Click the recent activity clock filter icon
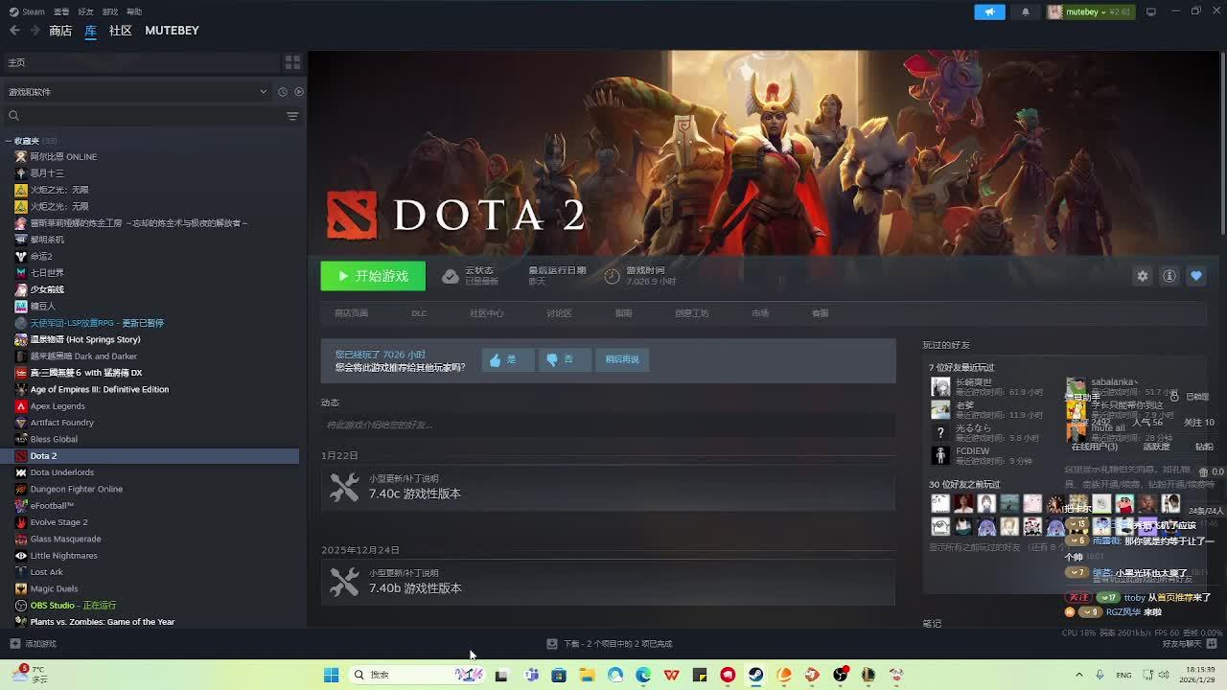The height and width of the screenshot is (690, 1227). tap(282, 92)
